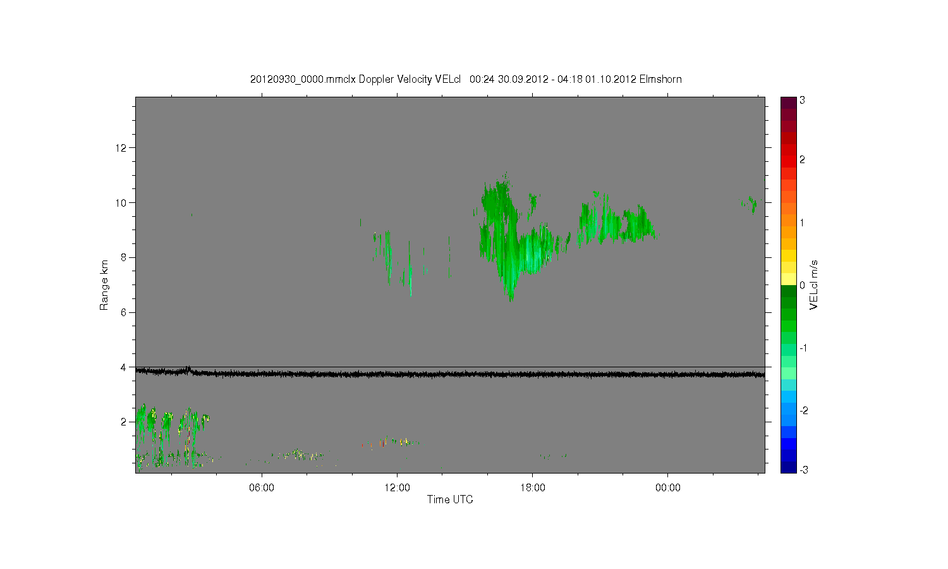
Task: Click the plot title text at top
Action: [x=466, y=79]
